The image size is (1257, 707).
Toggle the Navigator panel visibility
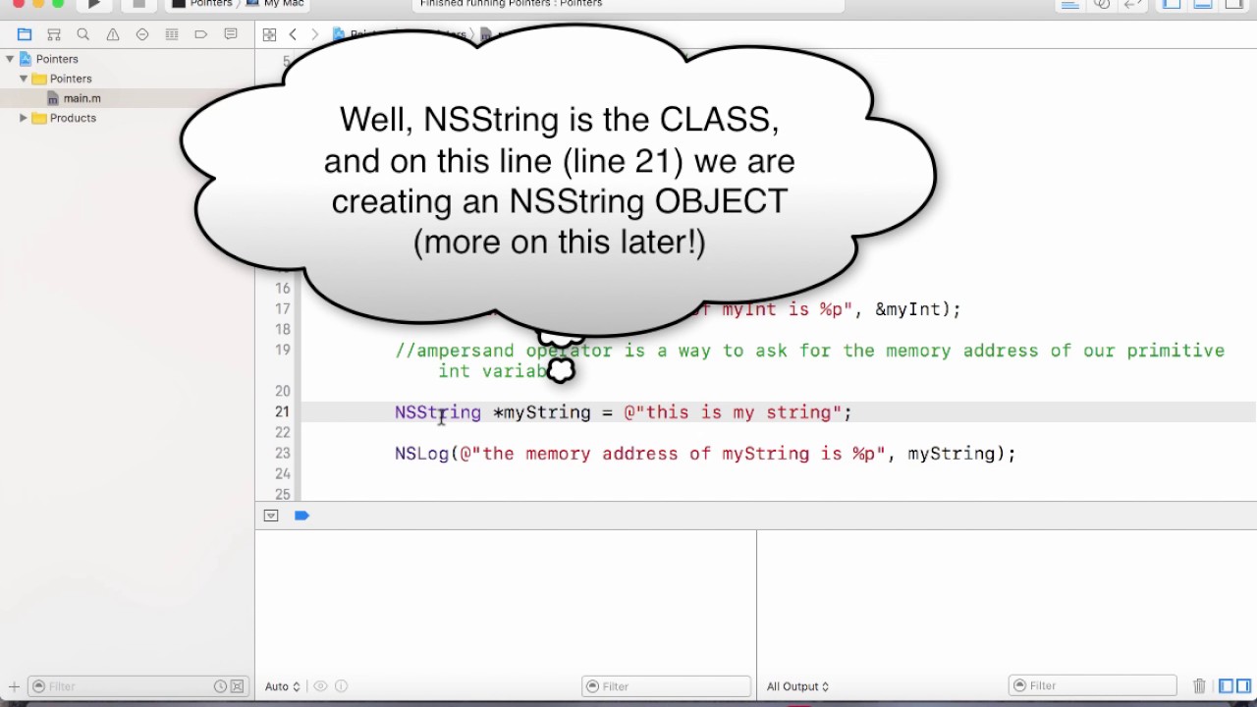(x=1172, y=4)
